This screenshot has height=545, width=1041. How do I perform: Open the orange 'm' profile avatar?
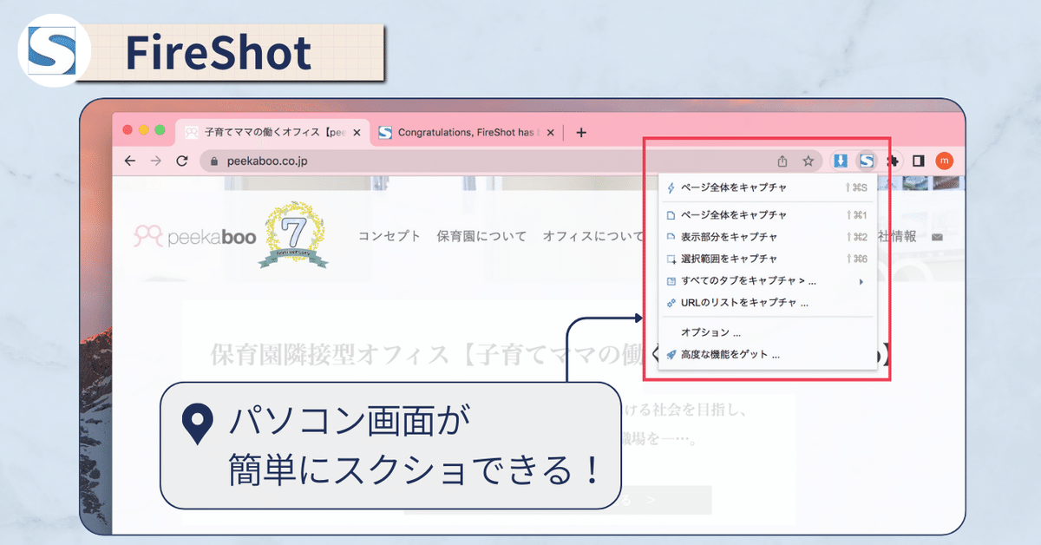click(945, 161)
